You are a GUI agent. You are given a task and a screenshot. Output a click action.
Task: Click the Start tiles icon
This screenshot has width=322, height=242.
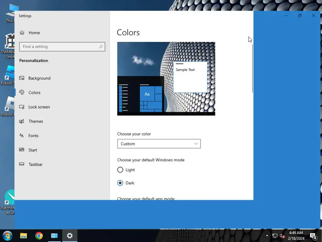[22, 150]
